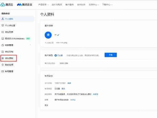The width and height of the screenshot is (157, 118).
Task: Click the blue upgrade button
Action: click(111, 55)
